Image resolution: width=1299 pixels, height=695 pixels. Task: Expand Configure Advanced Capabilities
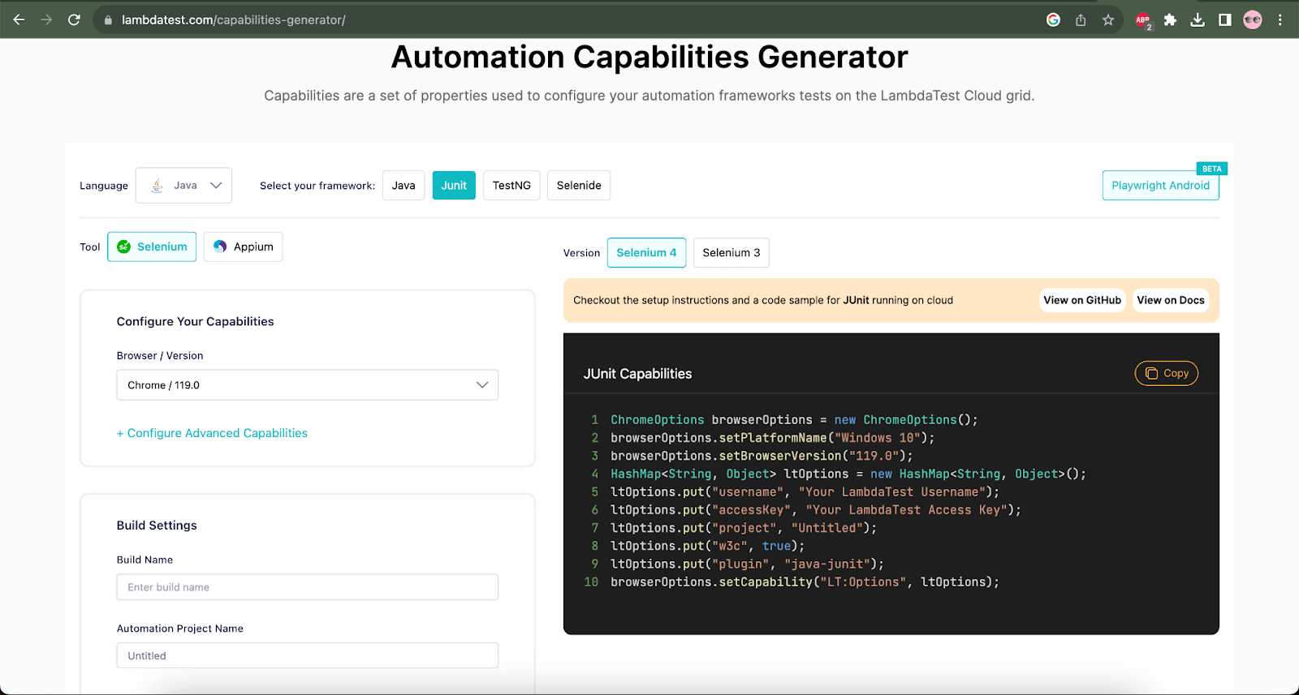(213, 433)
